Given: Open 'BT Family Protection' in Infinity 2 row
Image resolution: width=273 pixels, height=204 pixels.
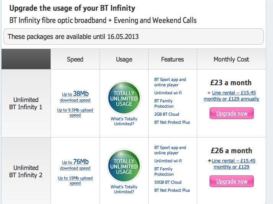Looking at the screenshot, I should (x=164, y=172).
